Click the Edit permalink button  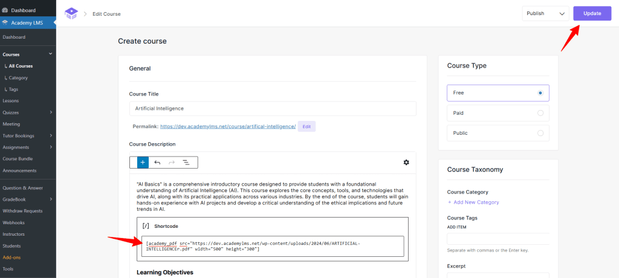(x=306, y=126)
